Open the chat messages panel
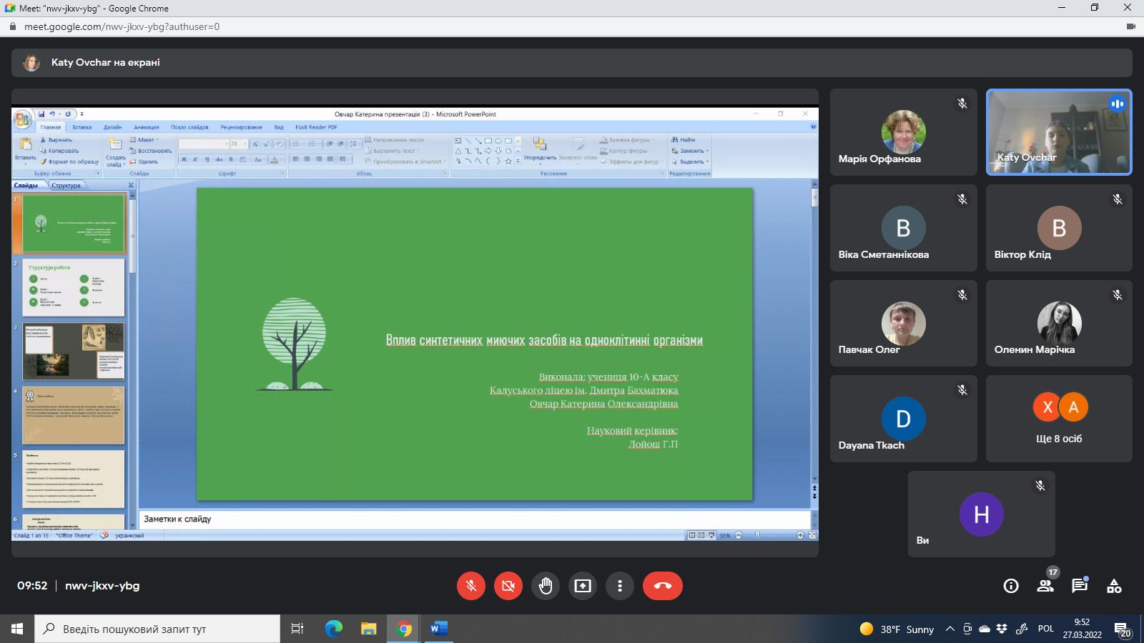The height and width of the screenshot is (643, 1144). 1080,586
